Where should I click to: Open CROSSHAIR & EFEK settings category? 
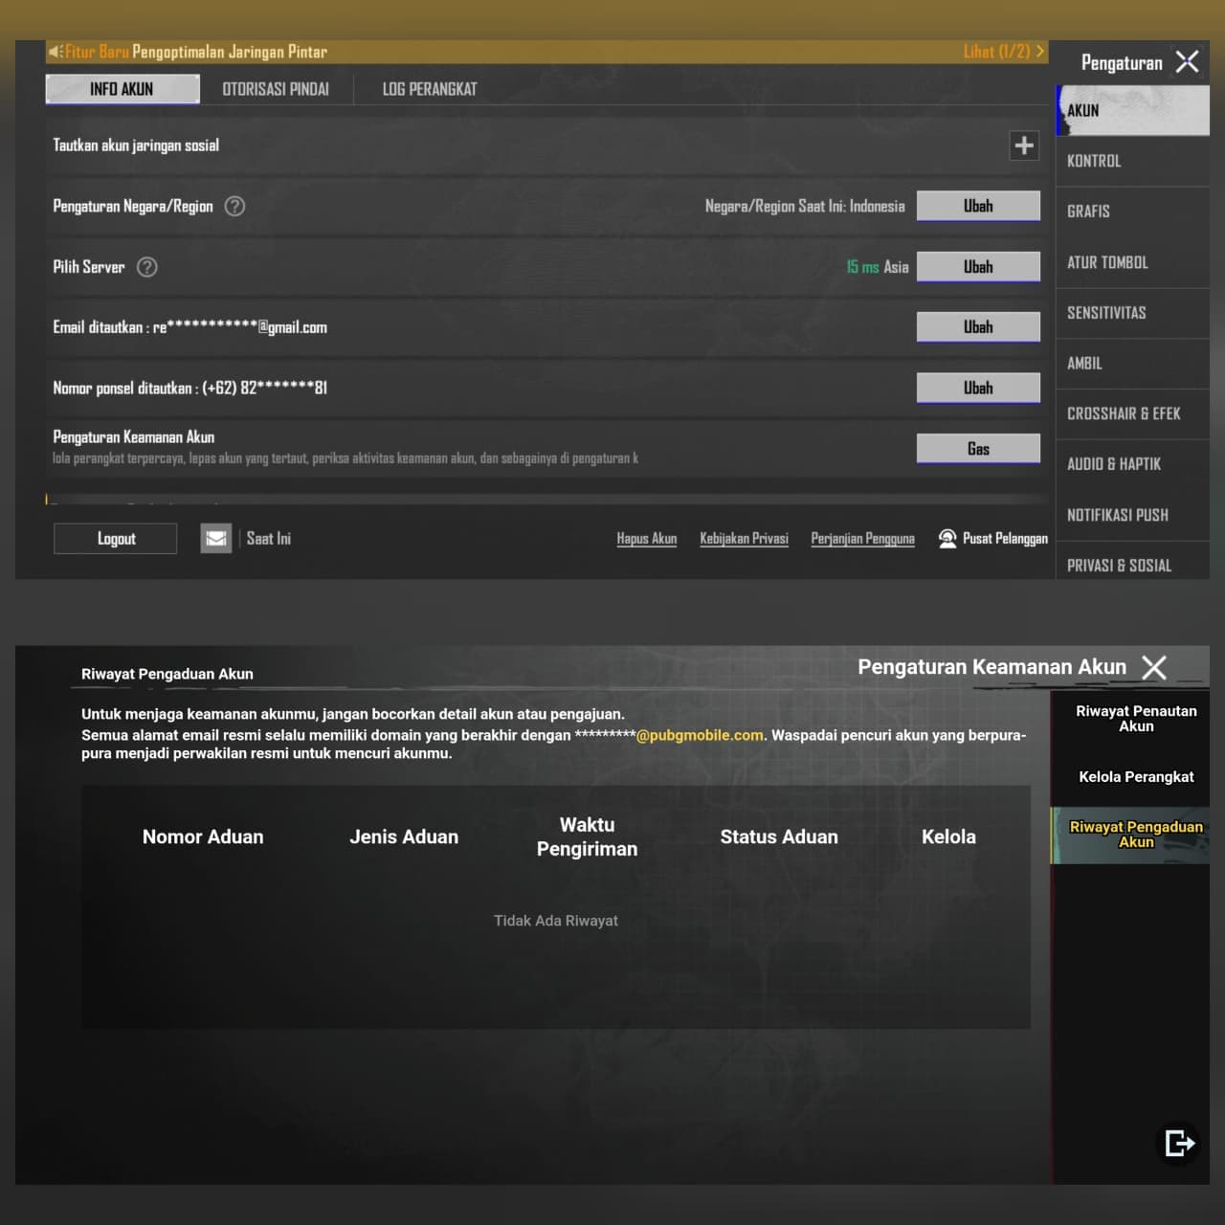pos(1133,413)
